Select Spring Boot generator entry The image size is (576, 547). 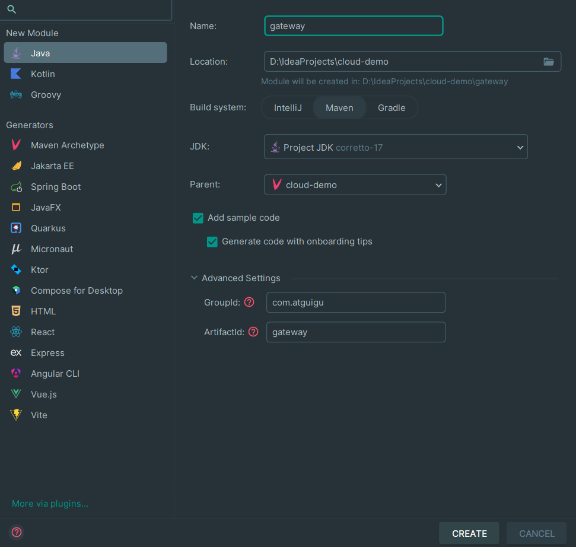pyautogui.click(x=85, y=187)
